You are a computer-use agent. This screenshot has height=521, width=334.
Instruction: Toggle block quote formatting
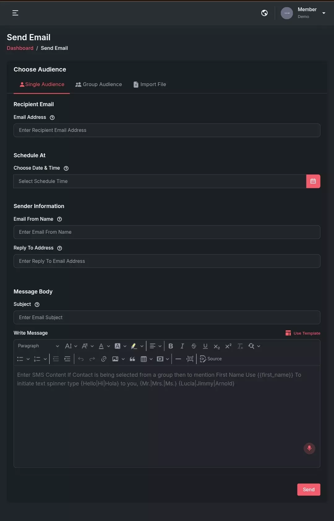point(132,359)
